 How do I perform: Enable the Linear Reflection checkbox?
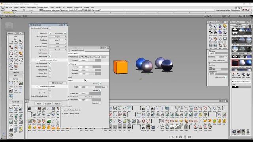50,76
